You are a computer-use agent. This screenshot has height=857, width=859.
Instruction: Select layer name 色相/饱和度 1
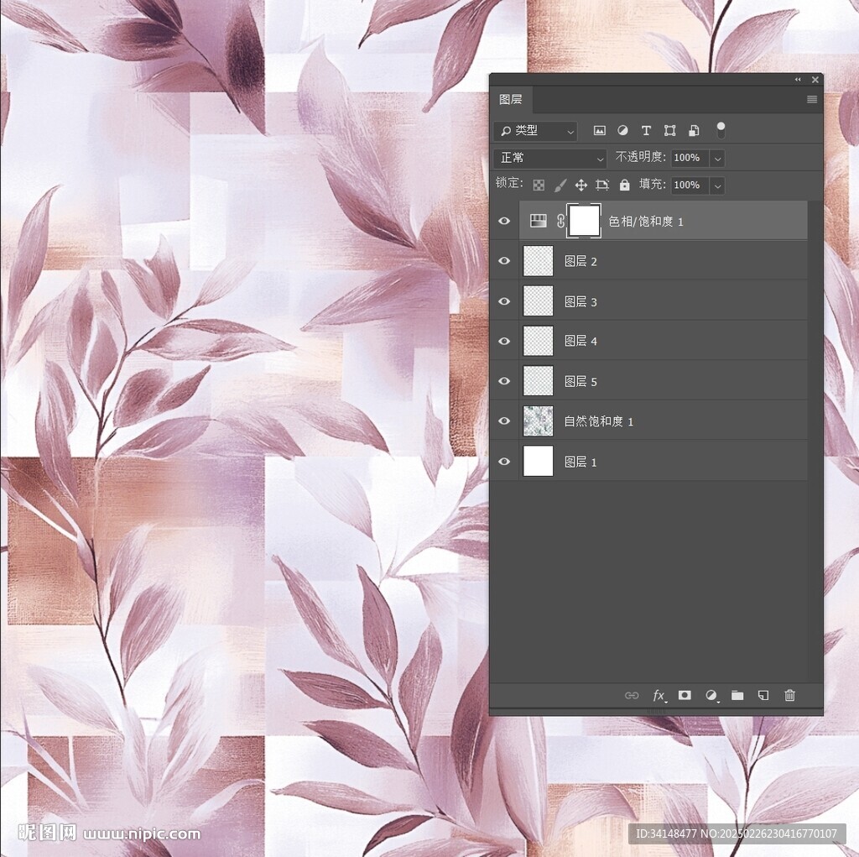[646, 222]
